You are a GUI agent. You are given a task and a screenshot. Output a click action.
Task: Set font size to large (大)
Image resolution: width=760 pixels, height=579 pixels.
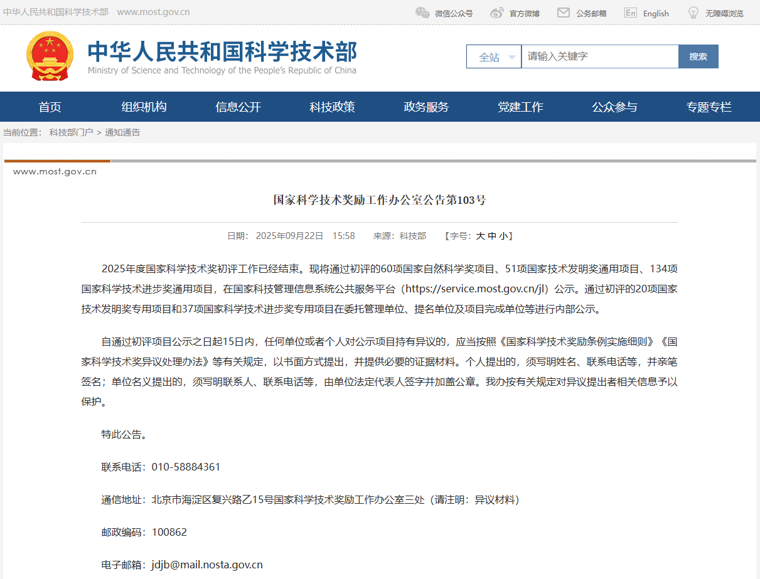pyautogui.click(x=480, y=236)
